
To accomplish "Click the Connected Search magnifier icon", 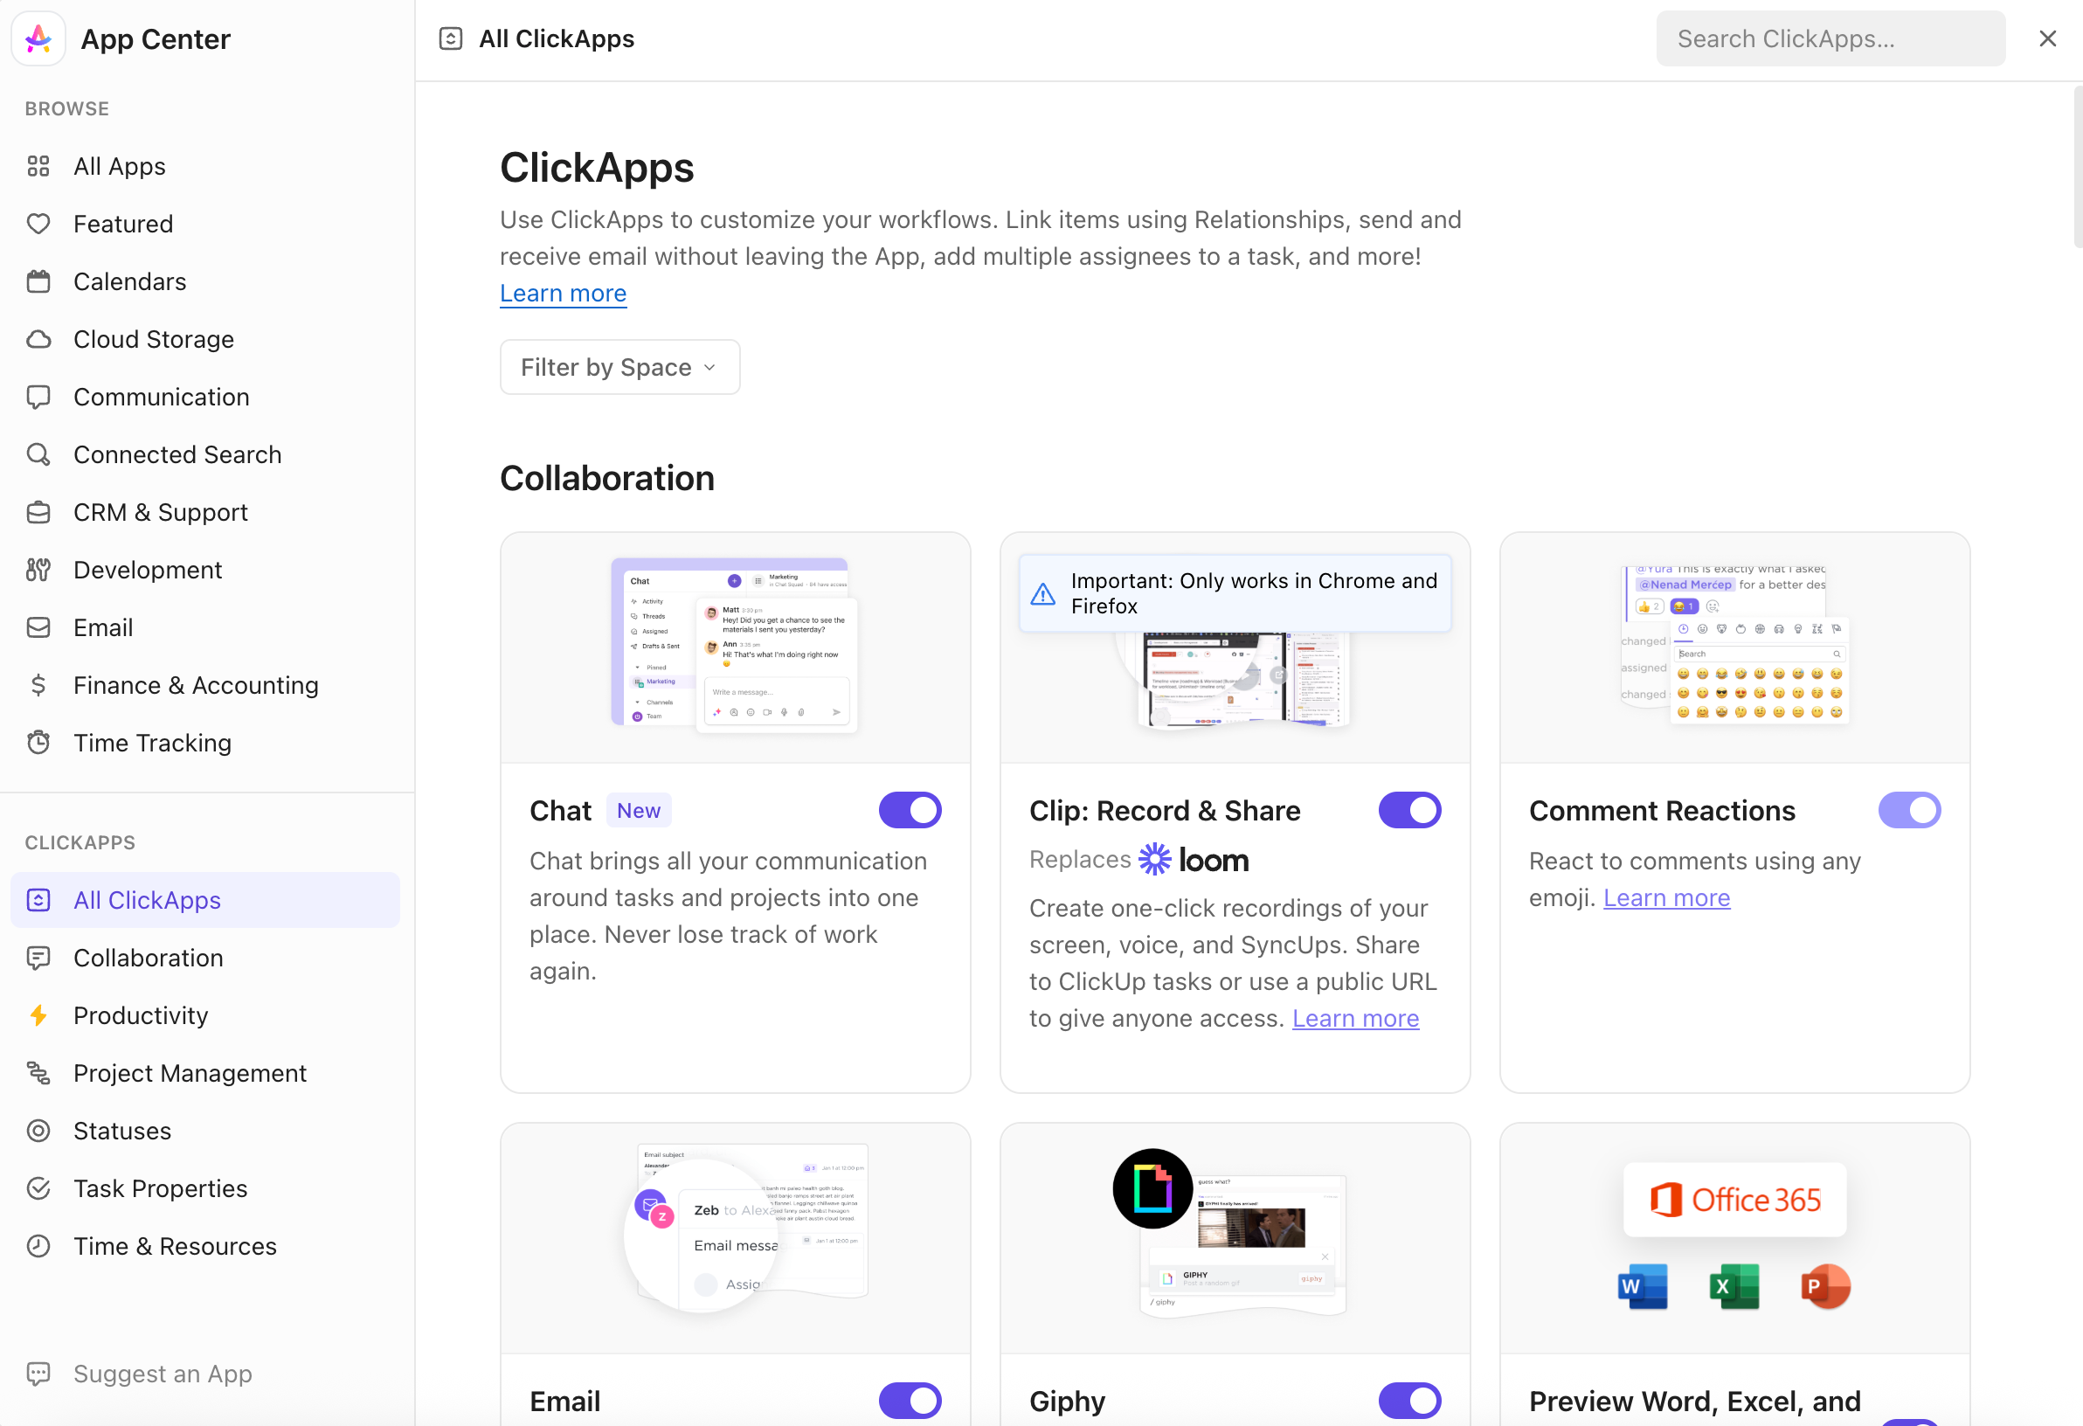I will pyautogui.click(x=38, y=454).
